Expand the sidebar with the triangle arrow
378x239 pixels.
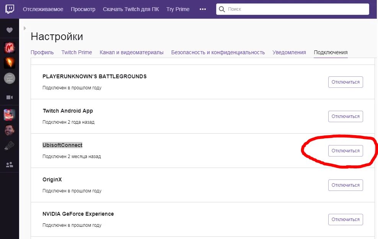[x=25, y=28]
